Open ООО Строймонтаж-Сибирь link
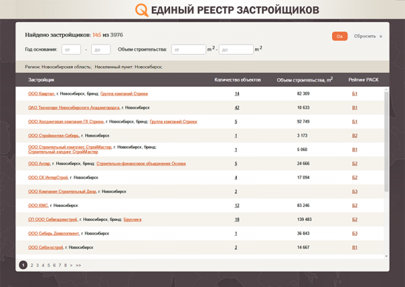Screen dimensions: 405x287 53,135
